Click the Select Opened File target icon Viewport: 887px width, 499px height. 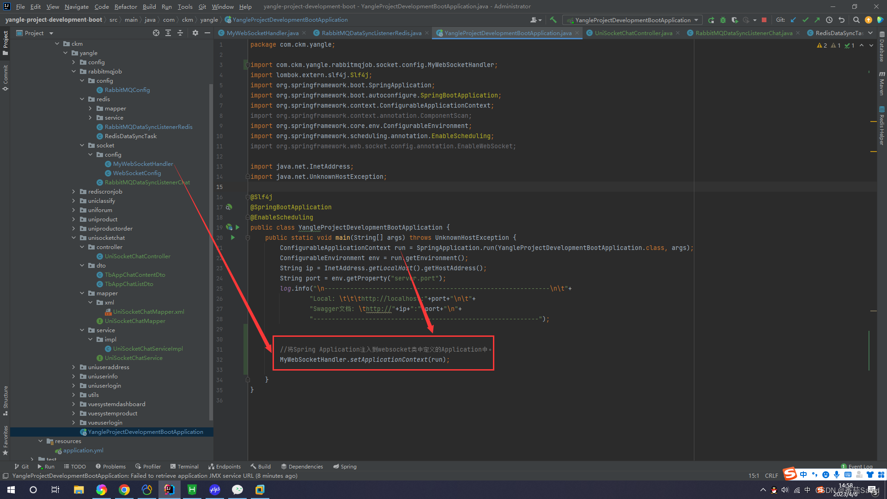pos(156,33)
